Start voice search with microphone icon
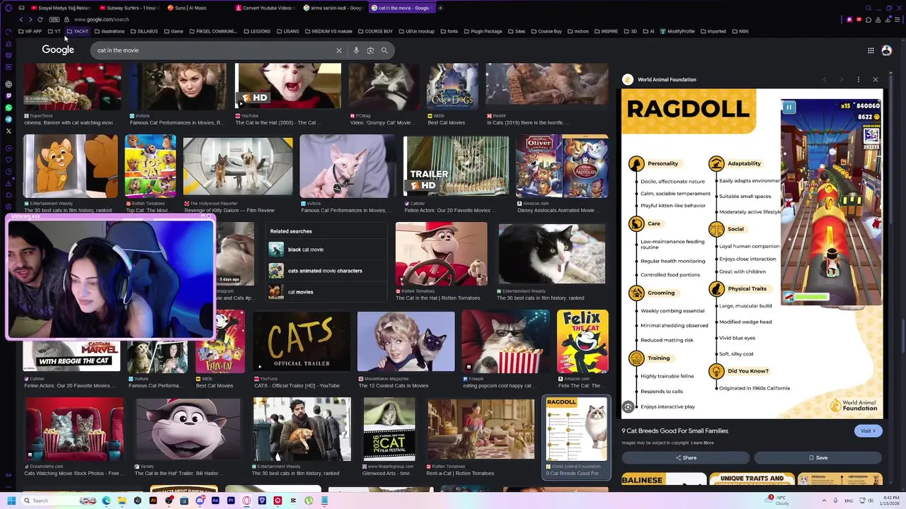 pos(356,50)
